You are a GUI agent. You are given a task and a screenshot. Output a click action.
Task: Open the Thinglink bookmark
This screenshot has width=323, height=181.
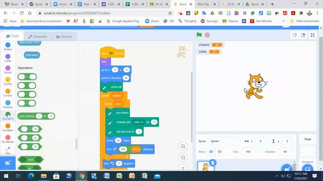point(187,21)
